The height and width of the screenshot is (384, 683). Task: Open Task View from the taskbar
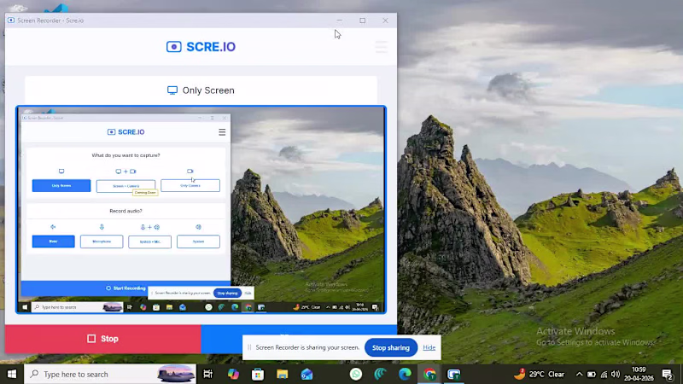coord(207,374)
